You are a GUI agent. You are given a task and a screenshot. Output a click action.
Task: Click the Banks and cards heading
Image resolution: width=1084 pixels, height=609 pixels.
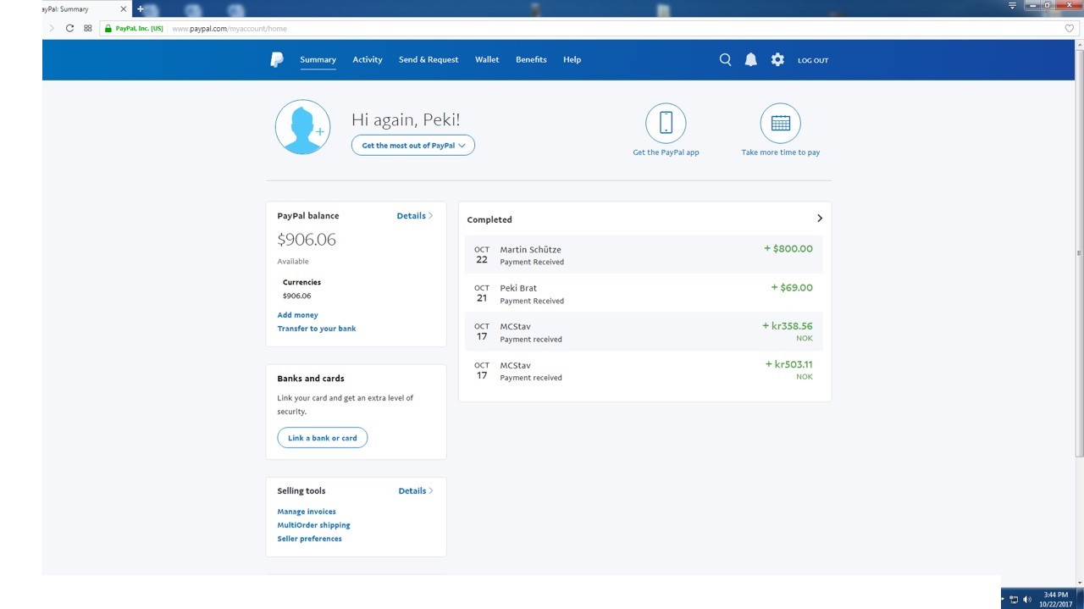[x=311, y=379]
